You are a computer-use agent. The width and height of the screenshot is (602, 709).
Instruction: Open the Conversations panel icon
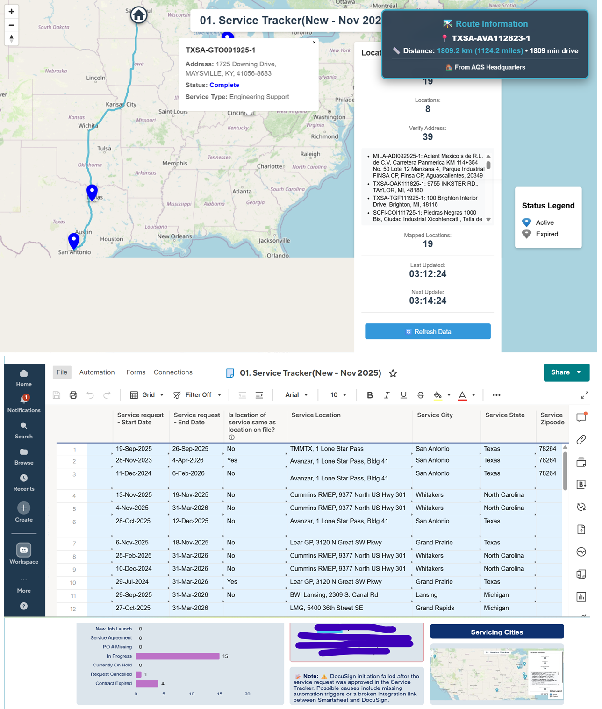581,417
